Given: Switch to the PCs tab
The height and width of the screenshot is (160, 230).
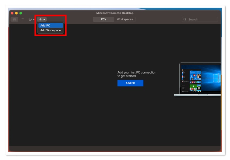Looking at the screenshot, I should 104,19.
